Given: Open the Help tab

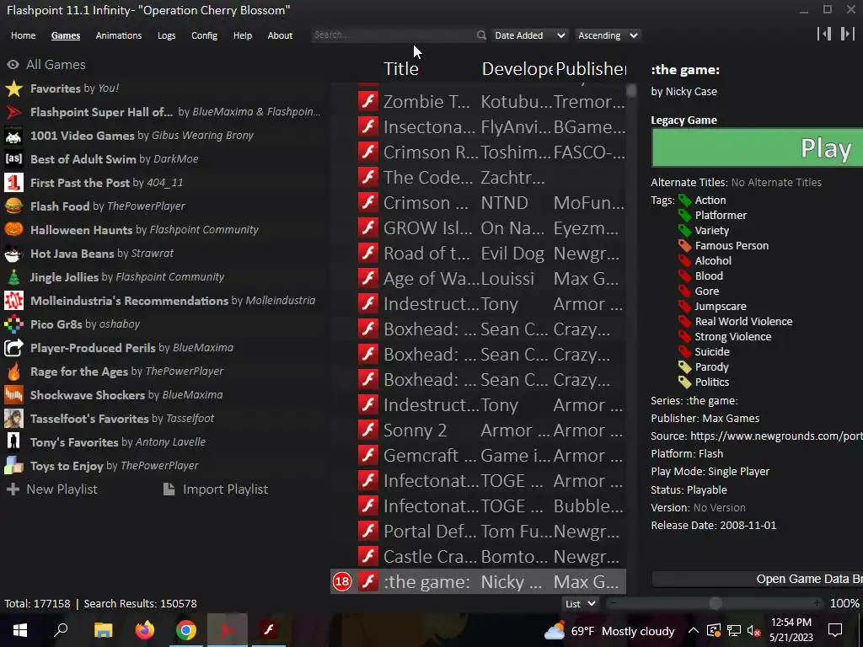Looking at the screenshot, I should 242,35.
